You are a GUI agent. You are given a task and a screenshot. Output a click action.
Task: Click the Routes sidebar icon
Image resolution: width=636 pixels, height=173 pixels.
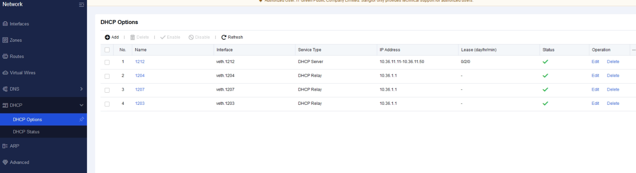click(5, 56)
